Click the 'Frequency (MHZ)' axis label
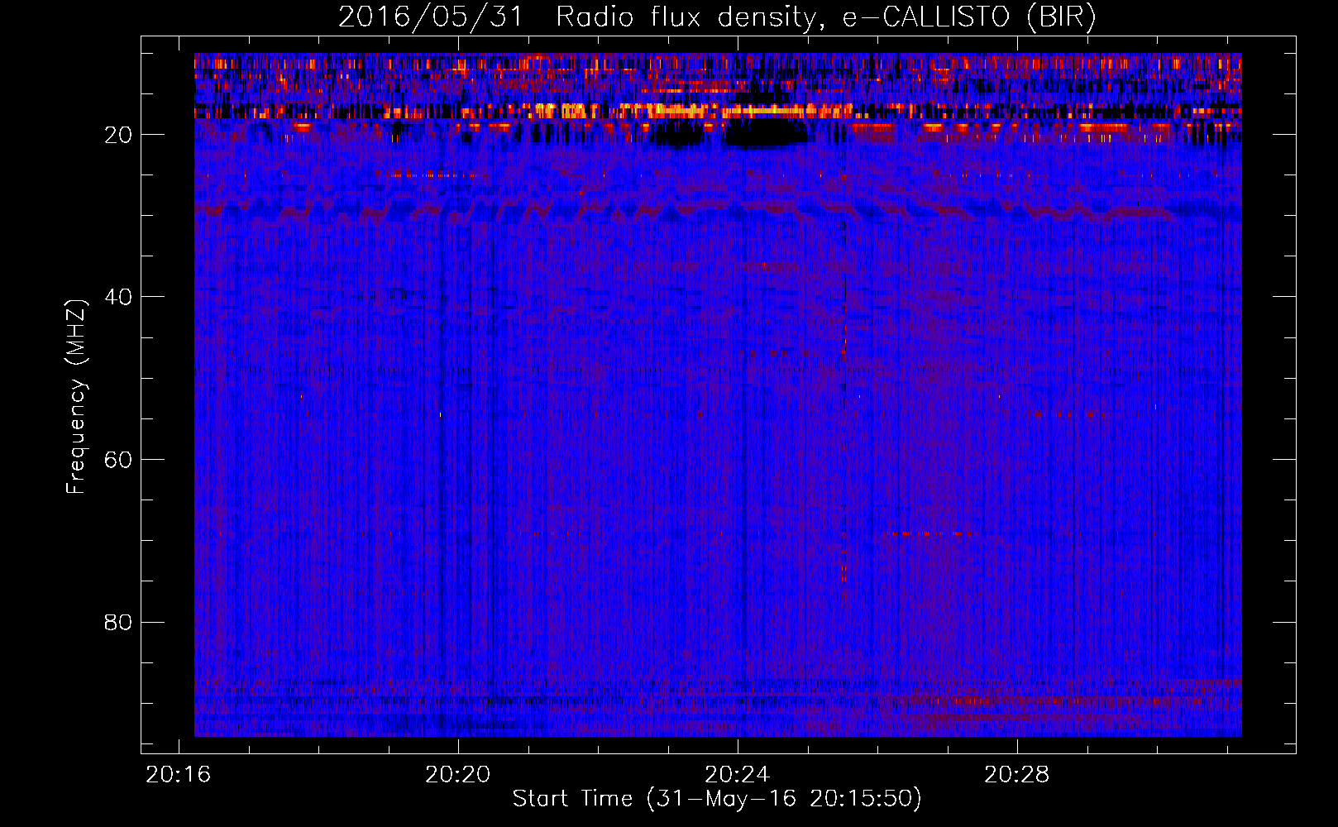The width and height of the screenshot is (1338, 827). coord(75,397)
